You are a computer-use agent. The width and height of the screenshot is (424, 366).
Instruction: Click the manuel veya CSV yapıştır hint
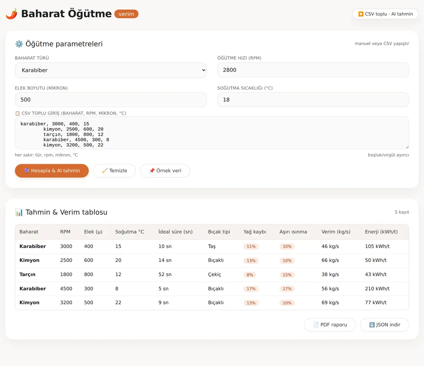tap(382, 44)
